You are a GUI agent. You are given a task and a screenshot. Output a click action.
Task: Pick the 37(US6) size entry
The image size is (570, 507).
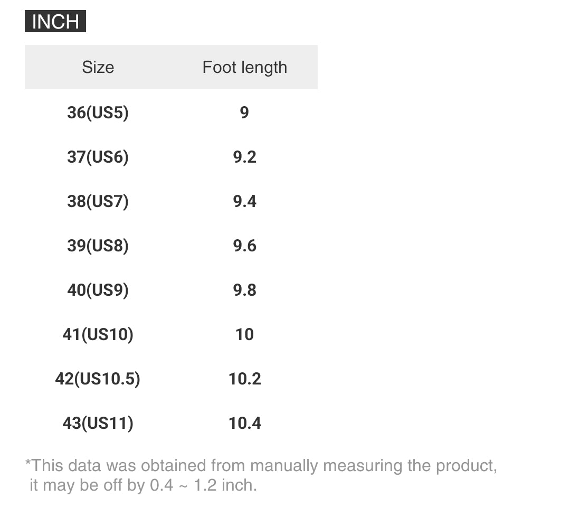click(x=98, y=157)
